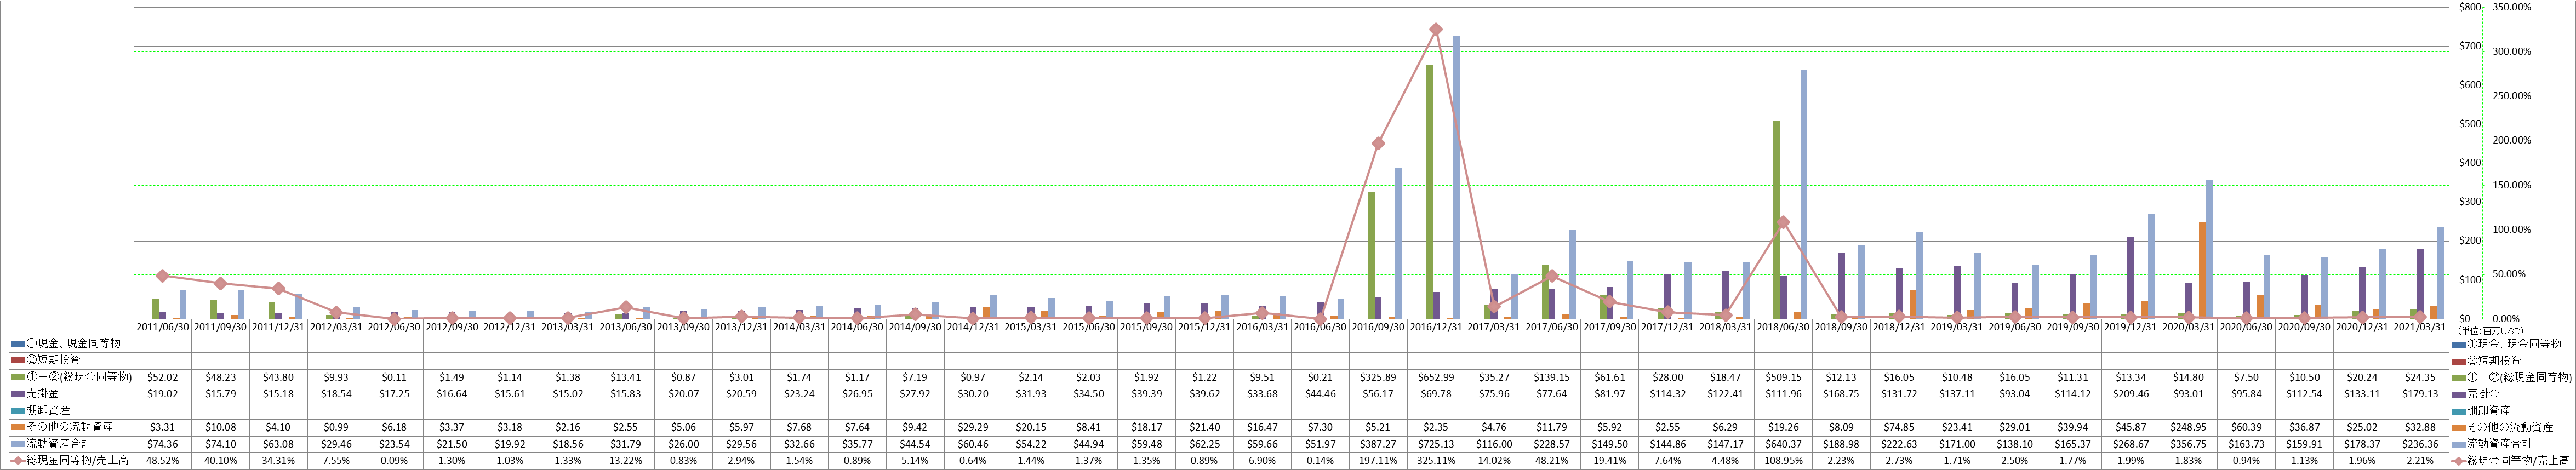Select the $163.73 table cell

(2246, 443)
